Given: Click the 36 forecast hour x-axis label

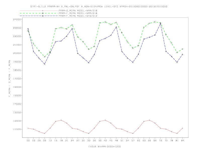Looking at the screenshot, I should coord(94,140).
